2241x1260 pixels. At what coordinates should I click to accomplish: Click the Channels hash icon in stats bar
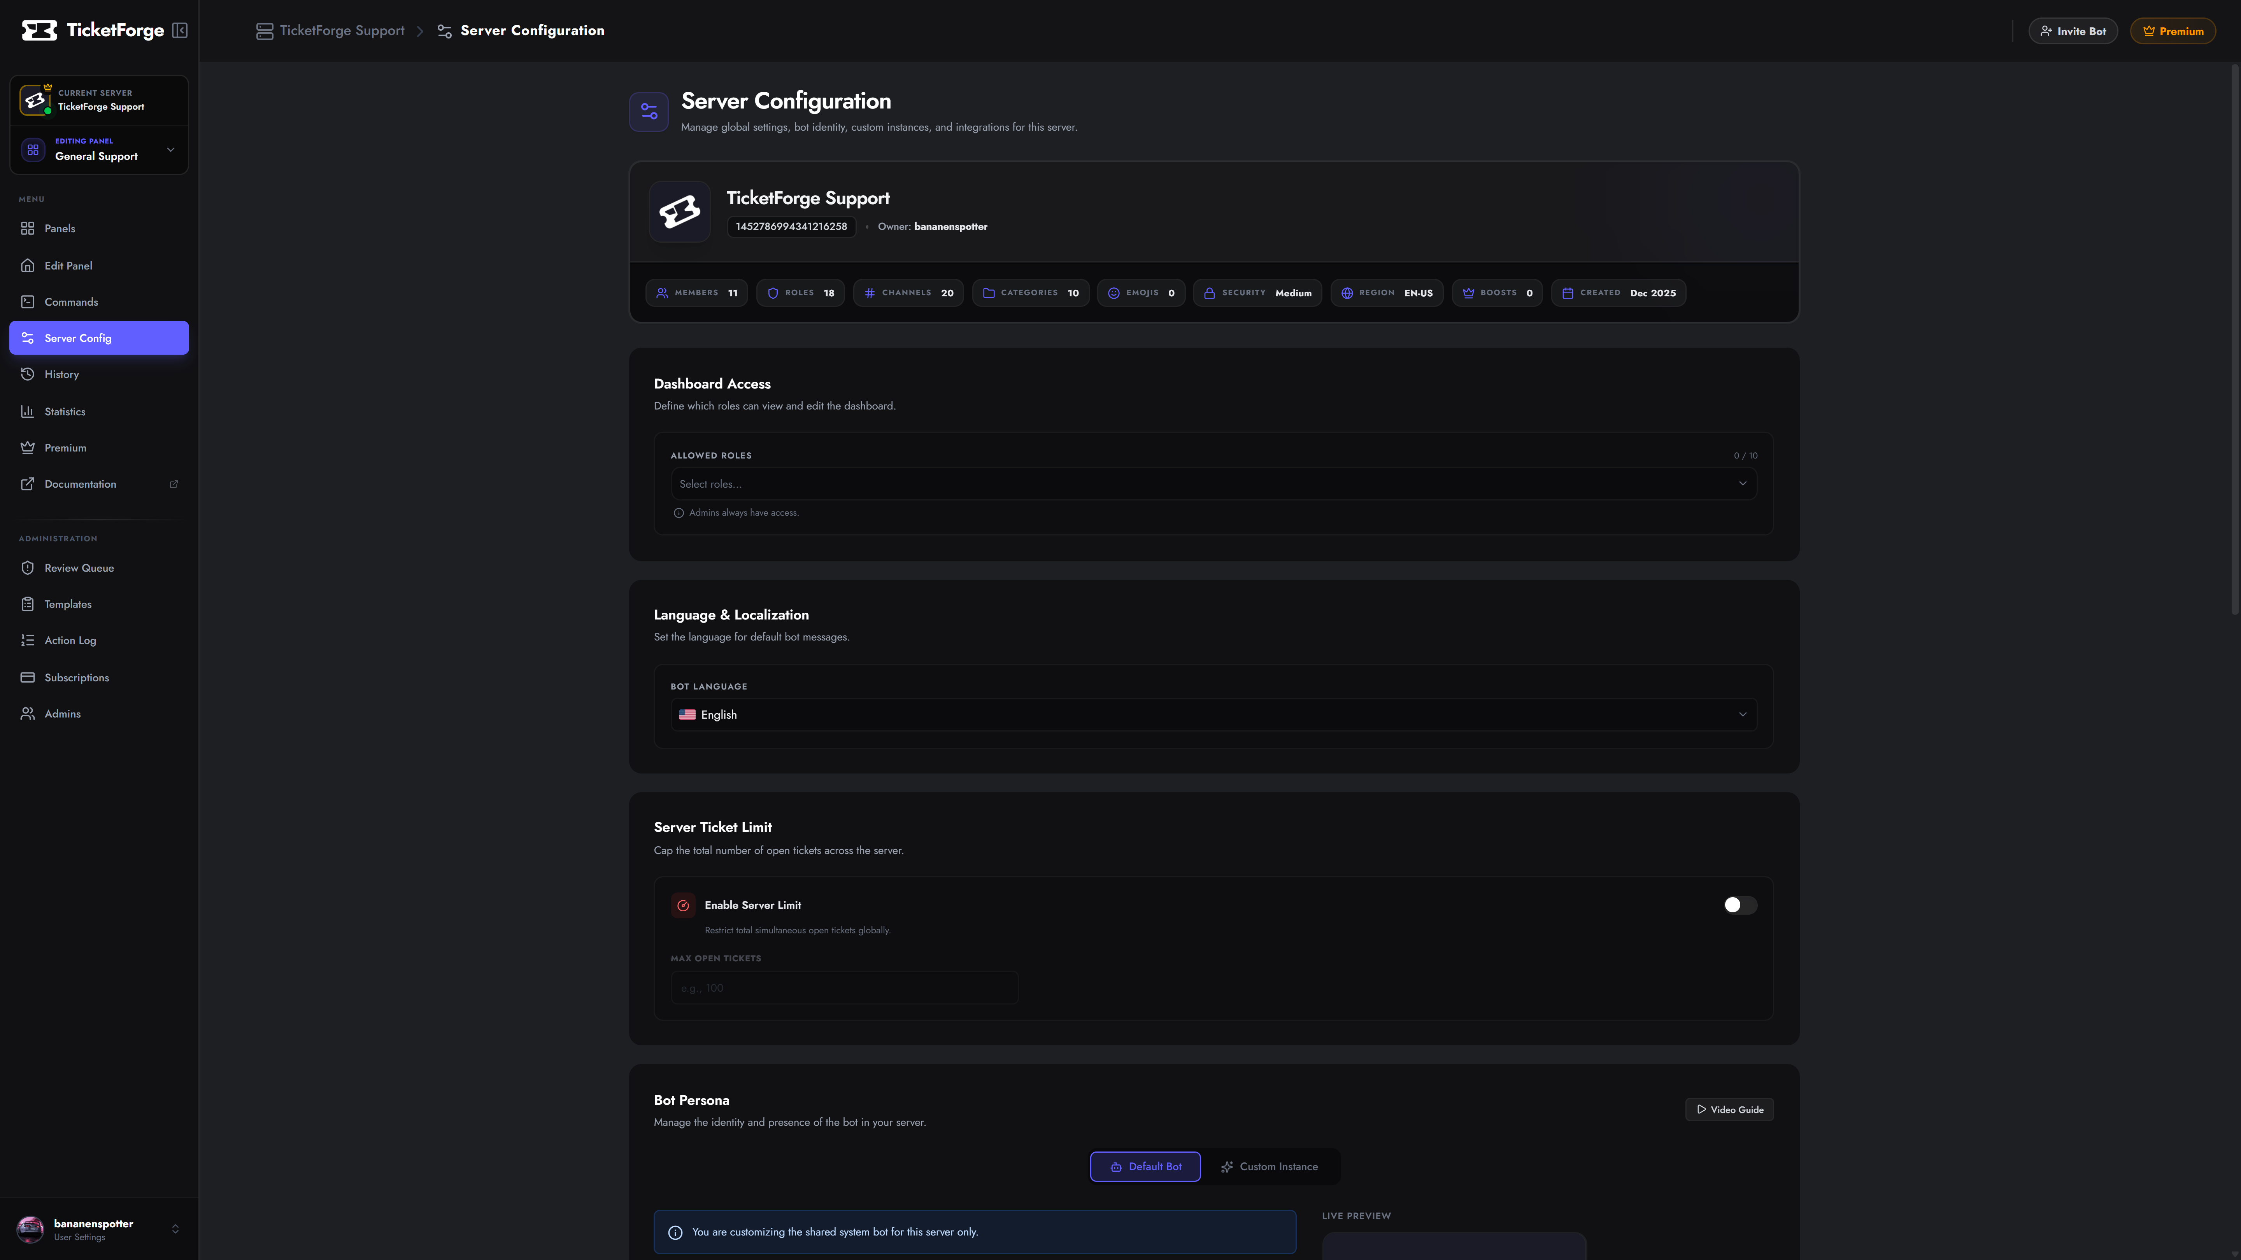pyautogui.click(x=869, y=293)
